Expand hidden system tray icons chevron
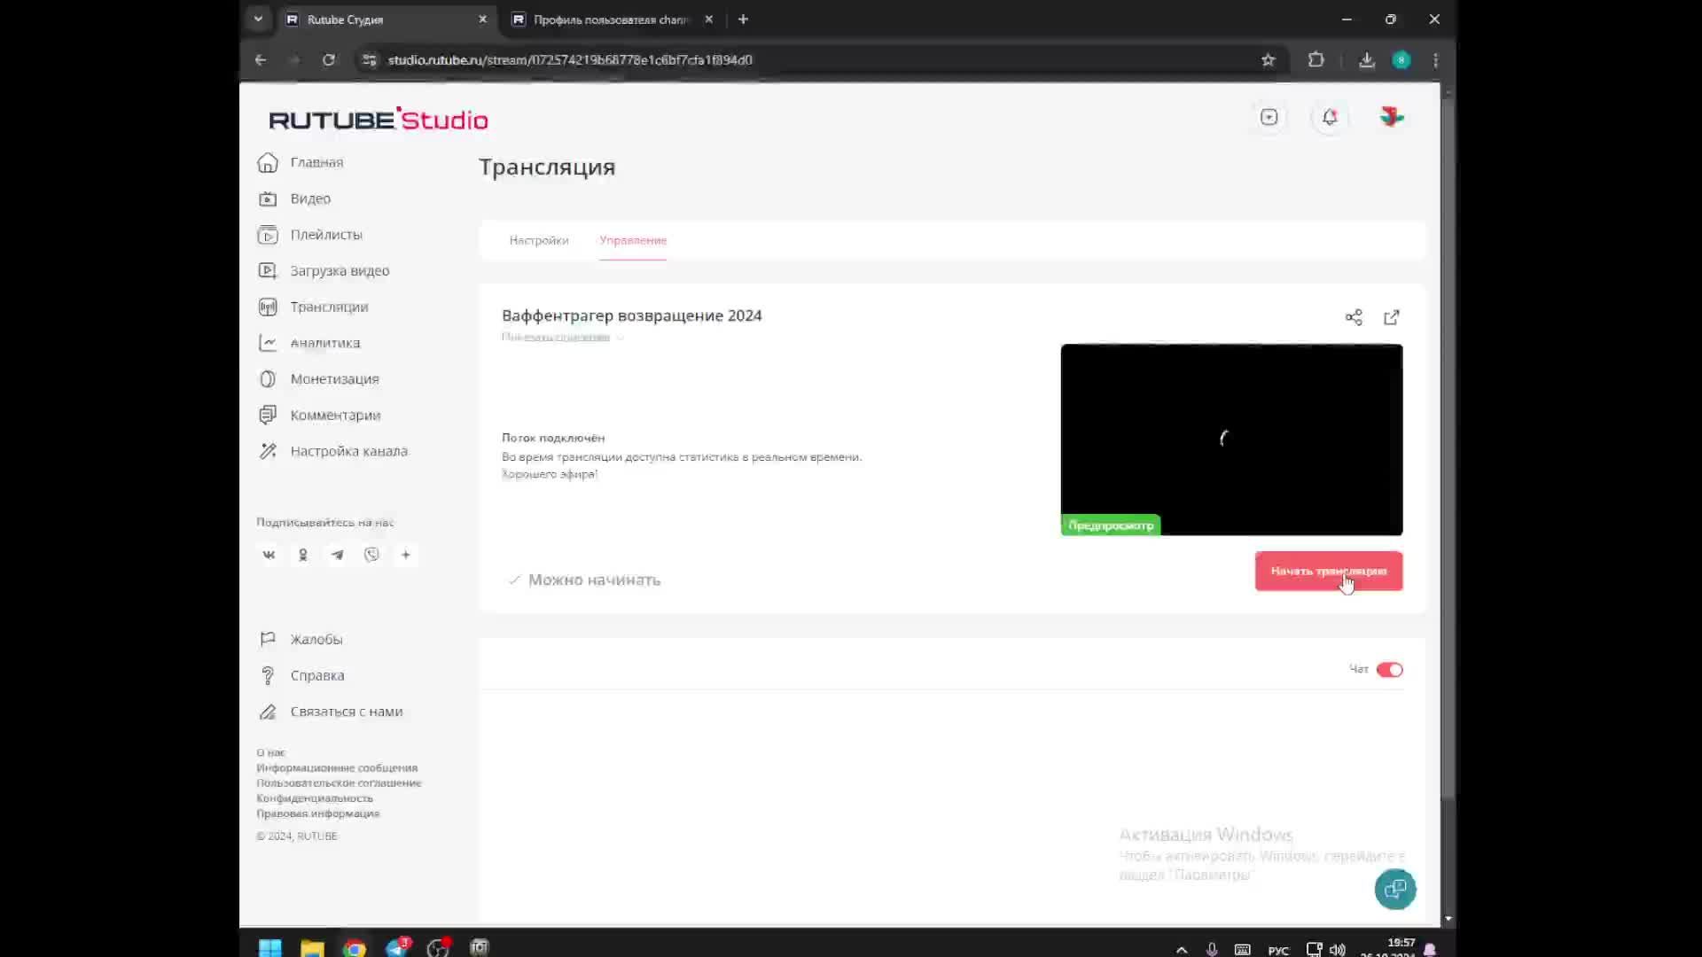Screen dimensions: 1702x957 pos(1181,949)
